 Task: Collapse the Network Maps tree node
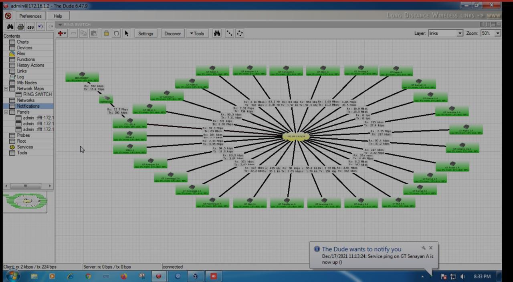point(6,89)
